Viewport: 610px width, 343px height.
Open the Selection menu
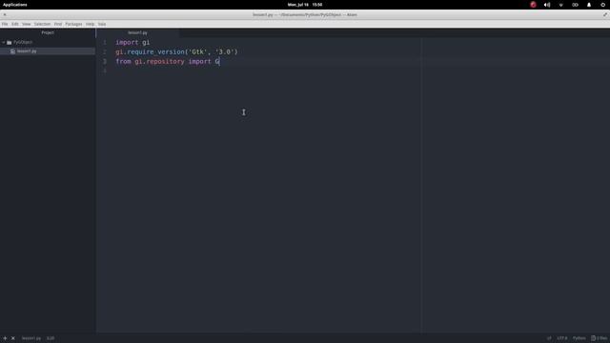click(x=42, y=24)
